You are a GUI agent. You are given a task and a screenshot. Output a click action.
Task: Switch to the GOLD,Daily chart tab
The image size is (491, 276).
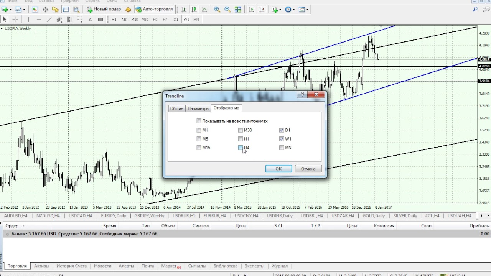click(x=374, y=216)
